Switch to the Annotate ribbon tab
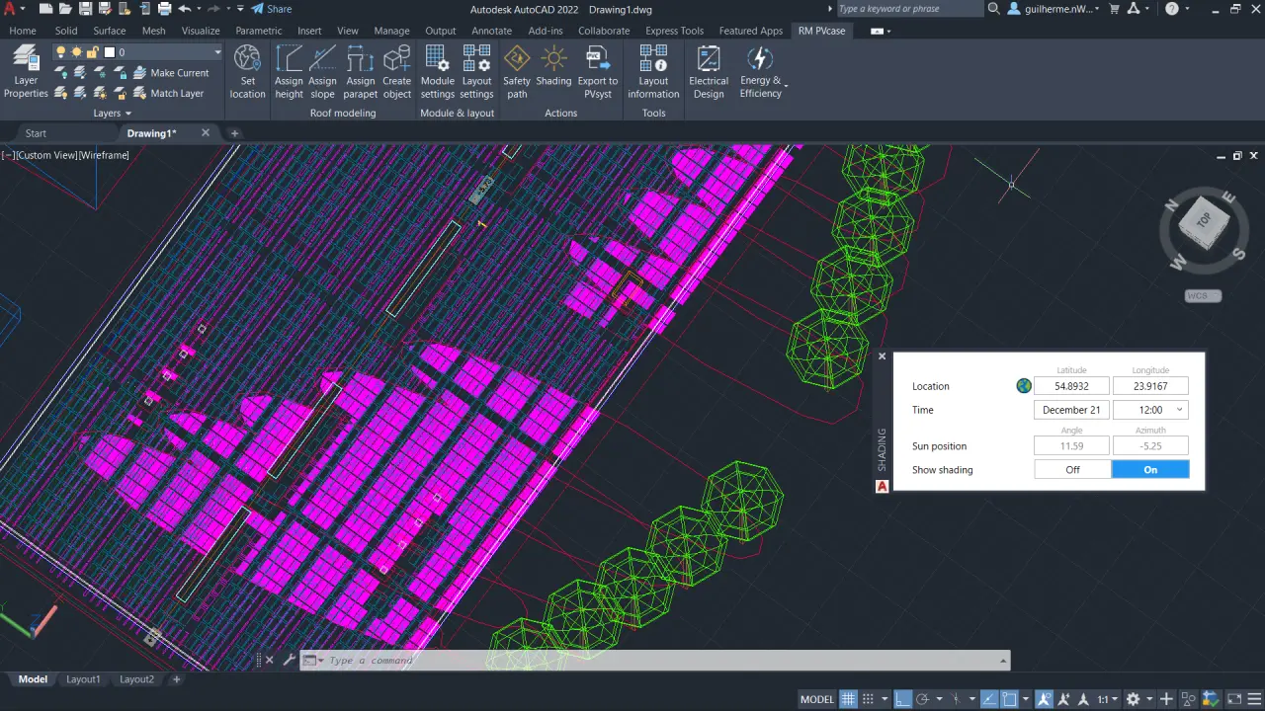Screen dimensions: 1265x711 pos(491,31)
